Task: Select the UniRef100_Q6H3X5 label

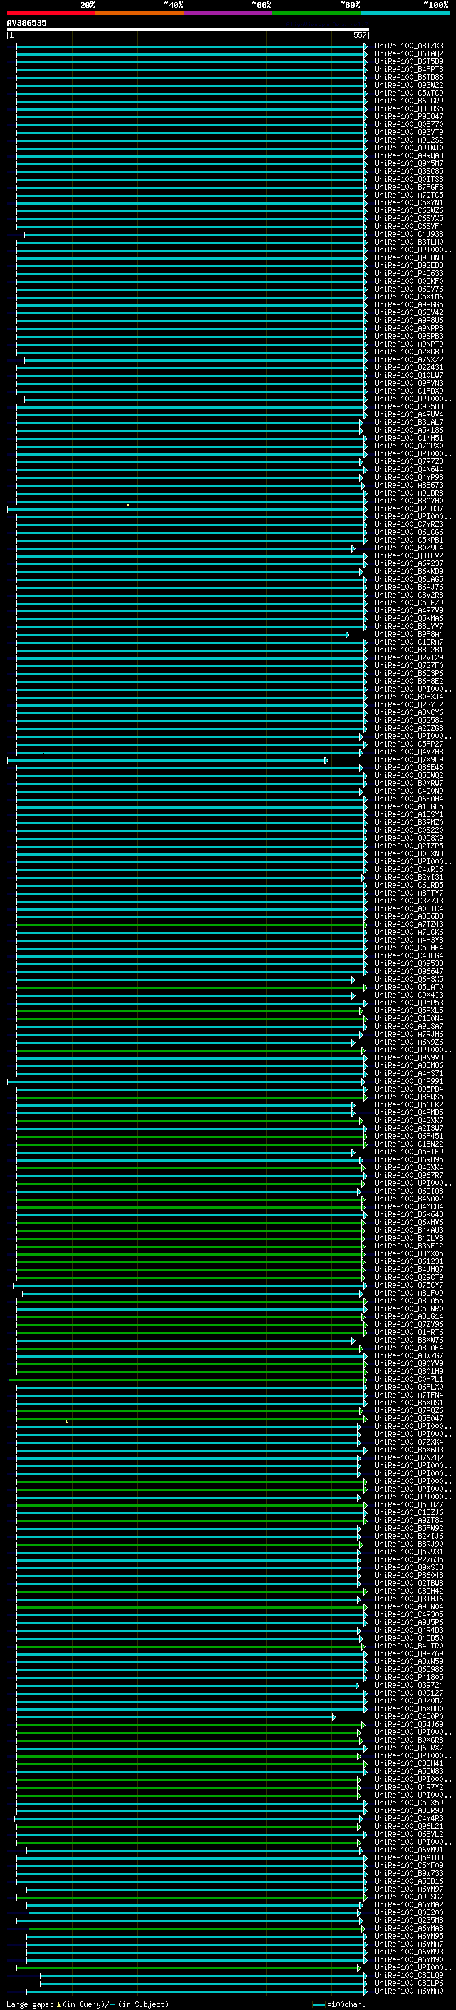Action: click(409, 979)
